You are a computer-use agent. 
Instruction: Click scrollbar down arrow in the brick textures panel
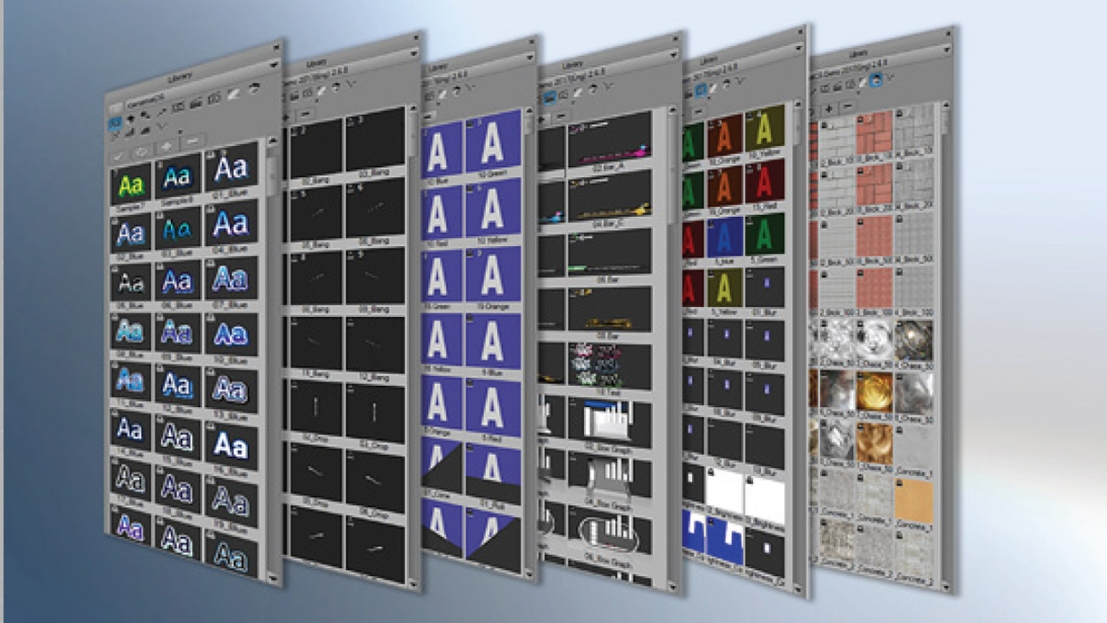point(947,586)
